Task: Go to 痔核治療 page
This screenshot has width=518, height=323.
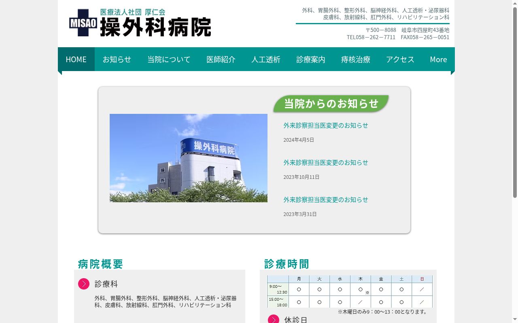Action: point(356,59)
